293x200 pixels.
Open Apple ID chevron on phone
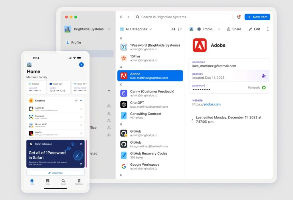(x=81, y=109)
